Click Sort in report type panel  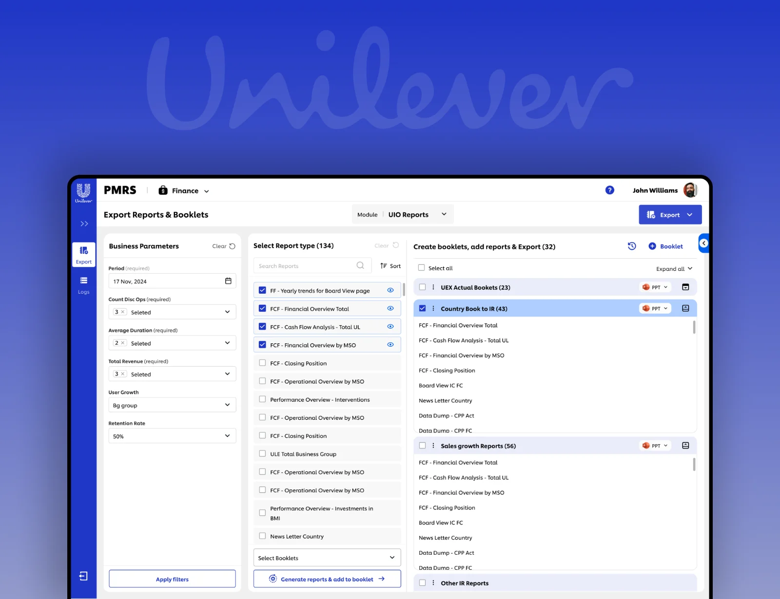tap(390, 266)
